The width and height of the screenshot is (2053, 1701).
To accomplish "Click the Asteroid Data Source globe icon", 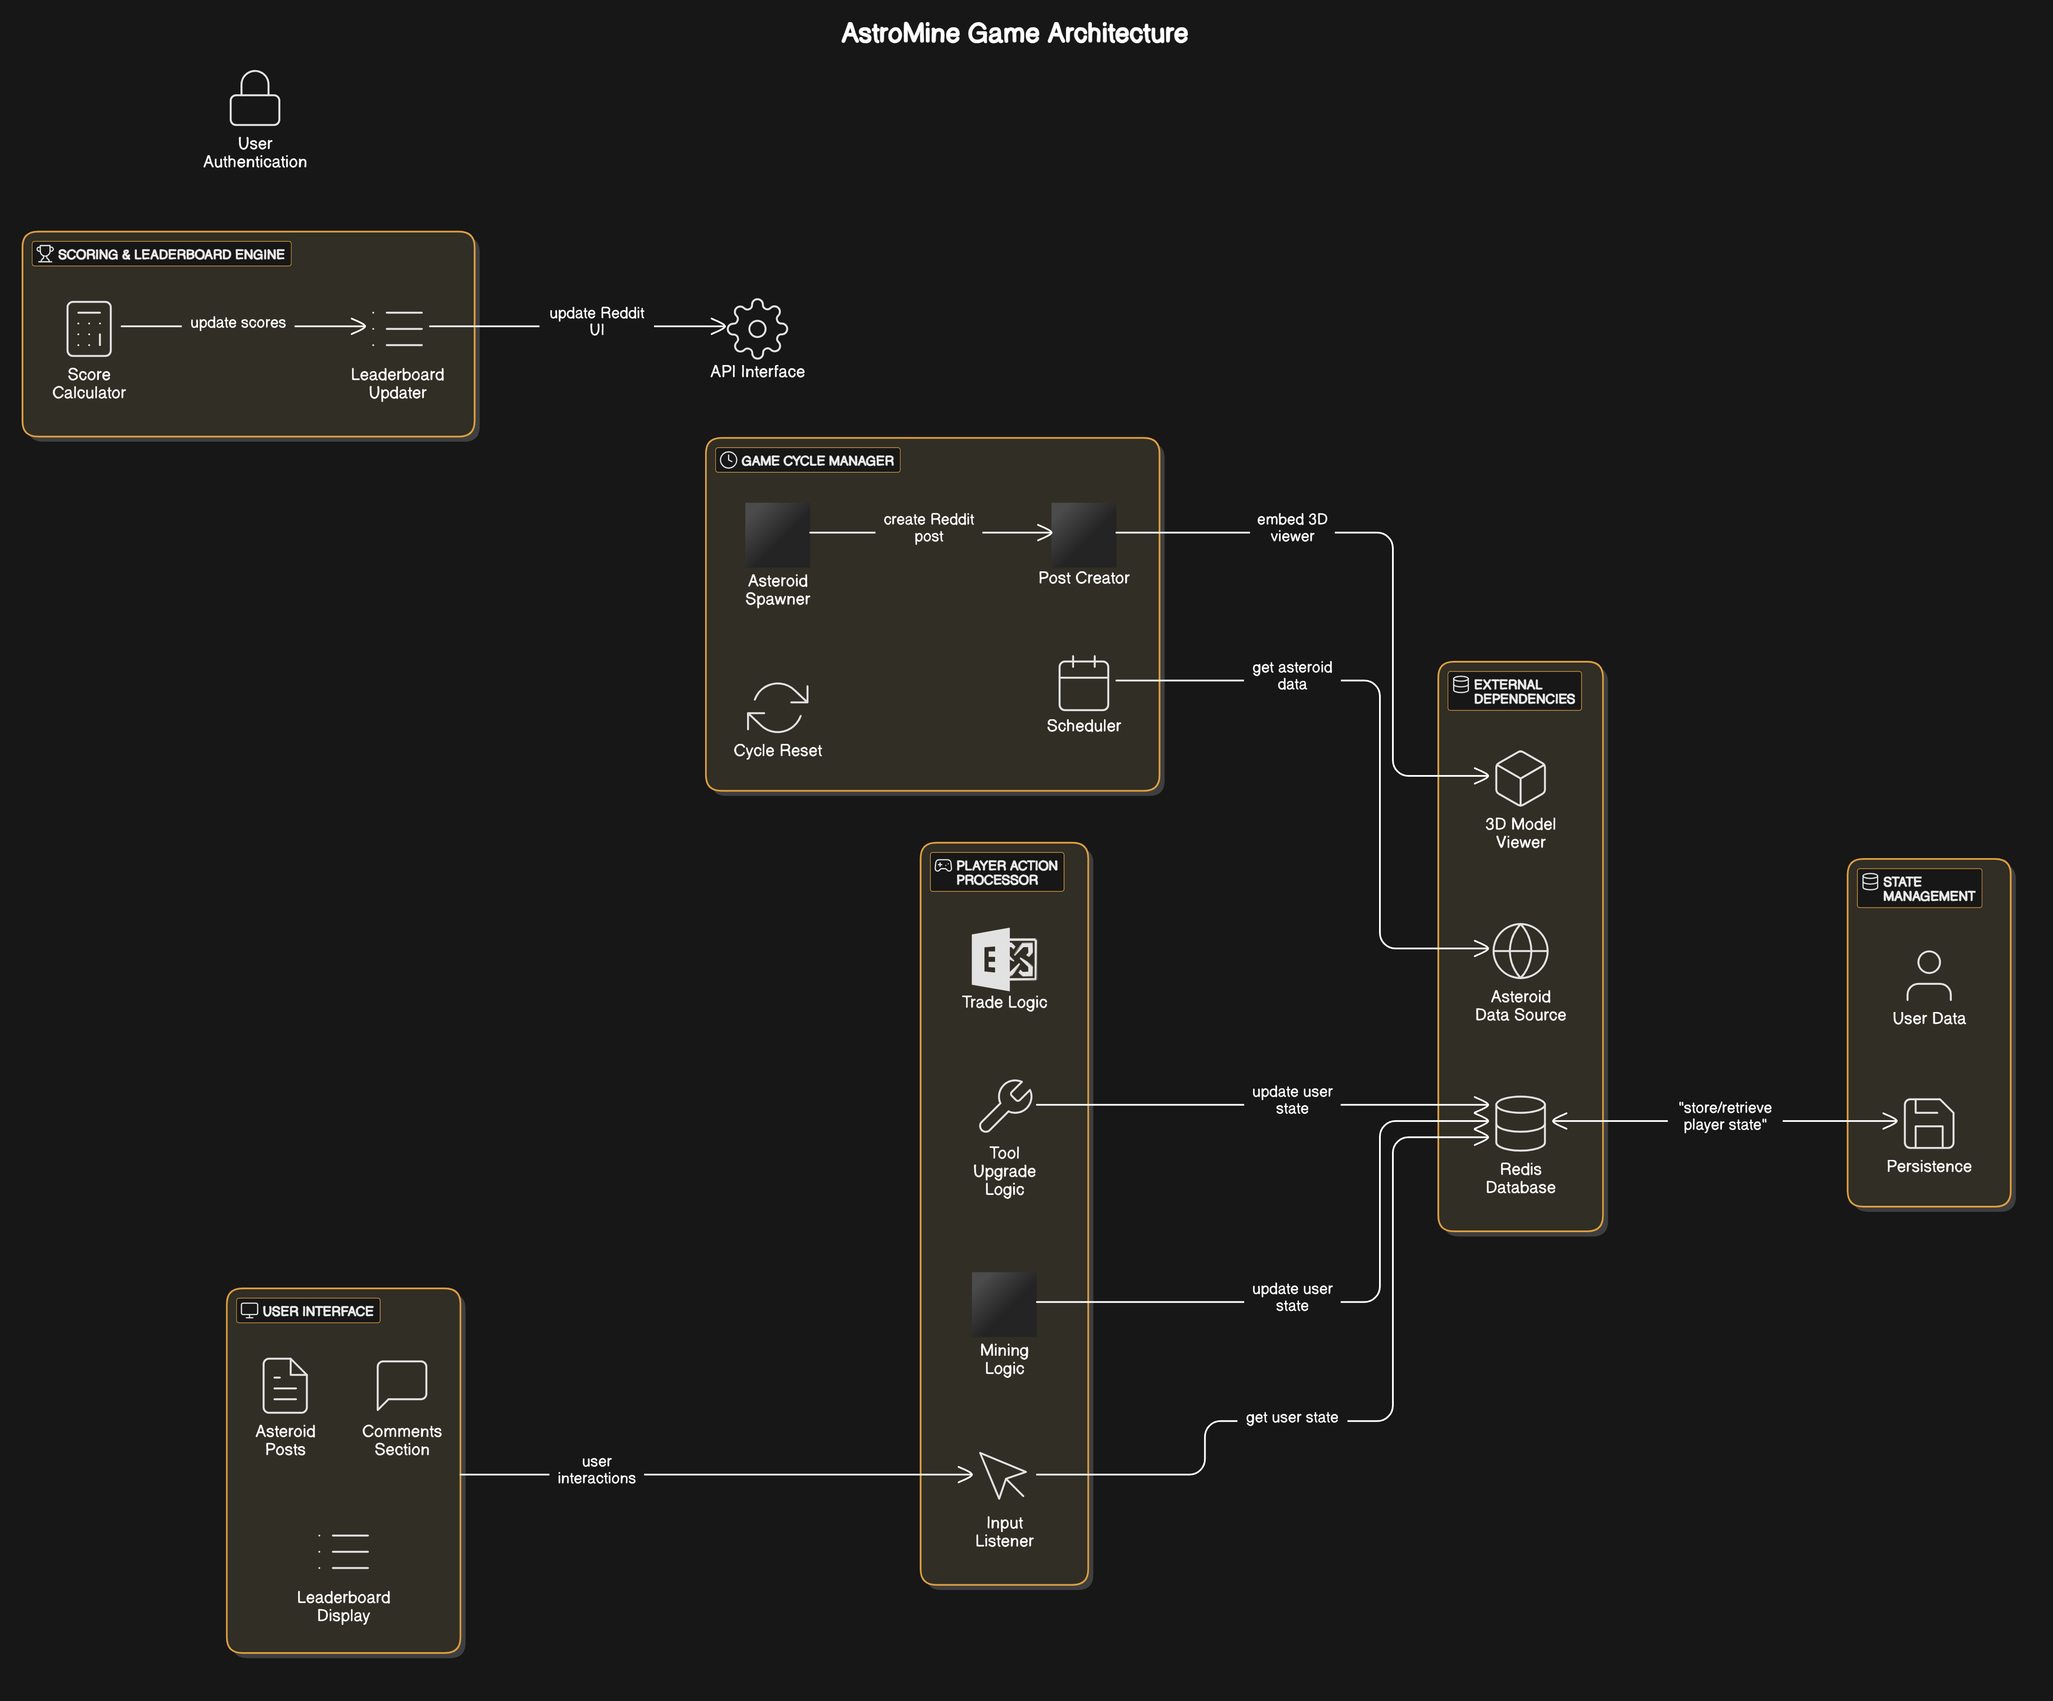I will pos(1520,950).
